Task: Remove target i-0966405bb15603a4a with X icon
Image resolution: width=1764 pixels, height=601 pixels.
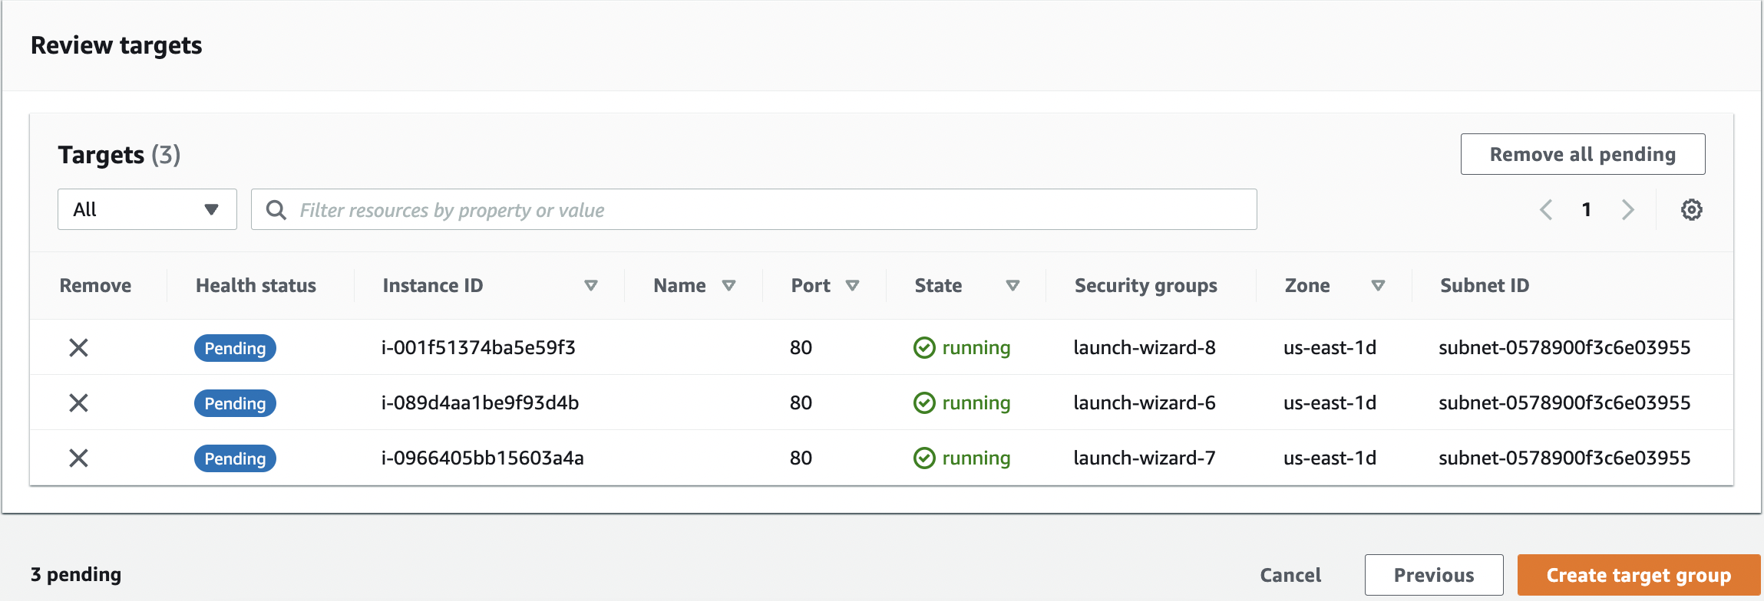Action: coord(78,458)
